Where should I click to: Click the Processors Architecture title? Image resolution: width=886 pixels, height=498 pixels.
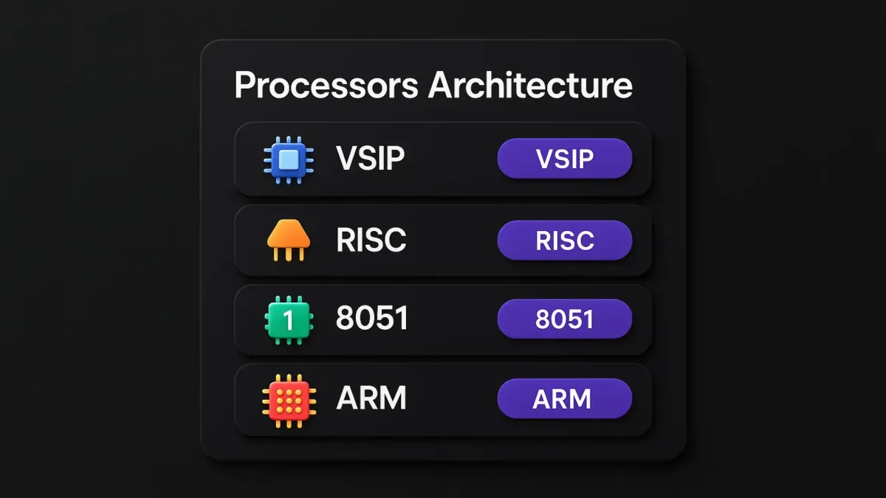433,84
